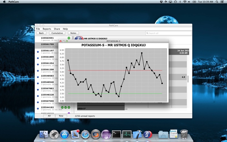The width and height of the screenshot is (227, 142).
Task: Select report 225561208 in the list
Action: click(47, 70)
